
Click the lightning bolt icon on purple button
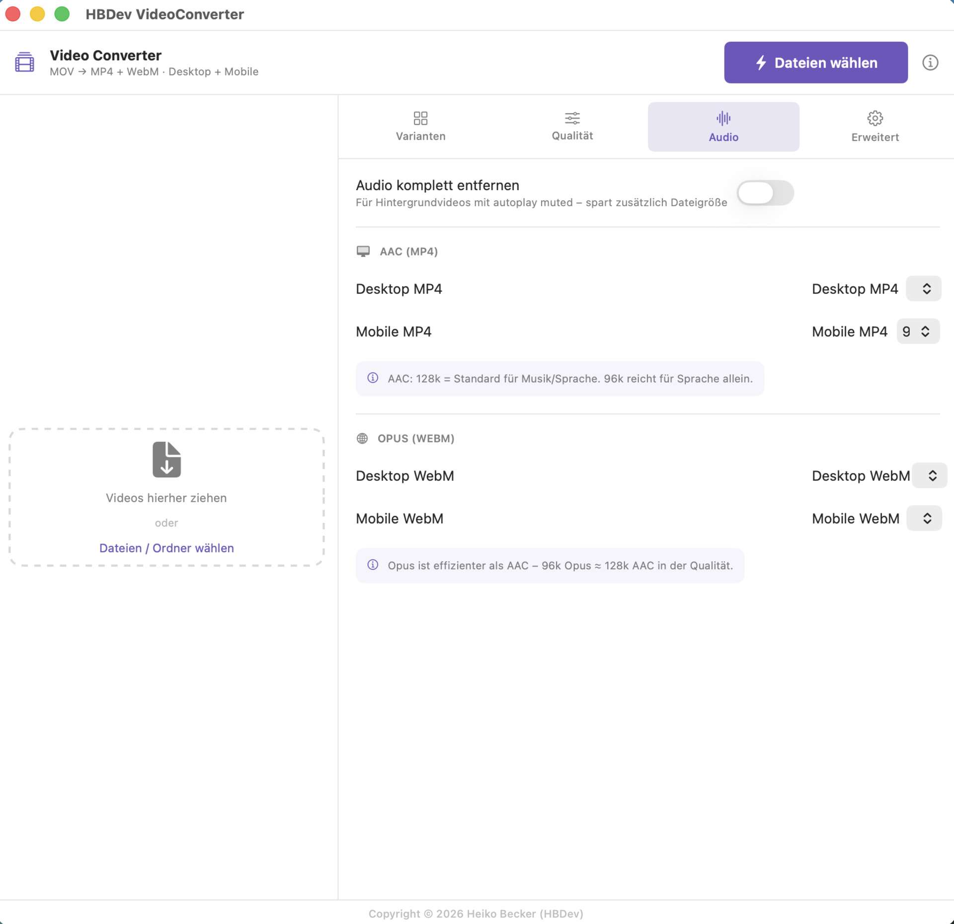[x=761, y=63]
